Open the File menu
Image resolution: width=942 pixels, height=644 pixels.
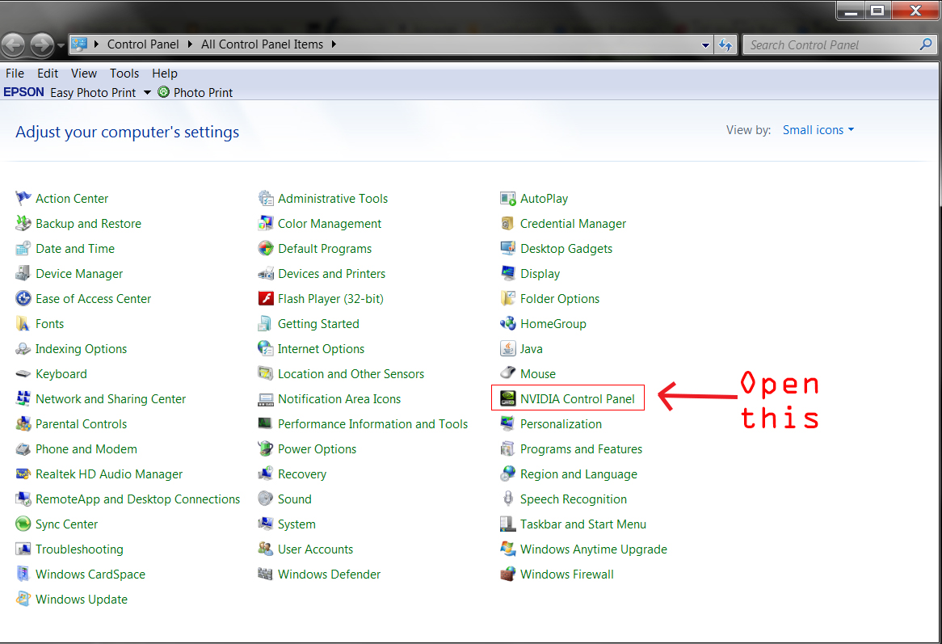(x=15, y=74)
